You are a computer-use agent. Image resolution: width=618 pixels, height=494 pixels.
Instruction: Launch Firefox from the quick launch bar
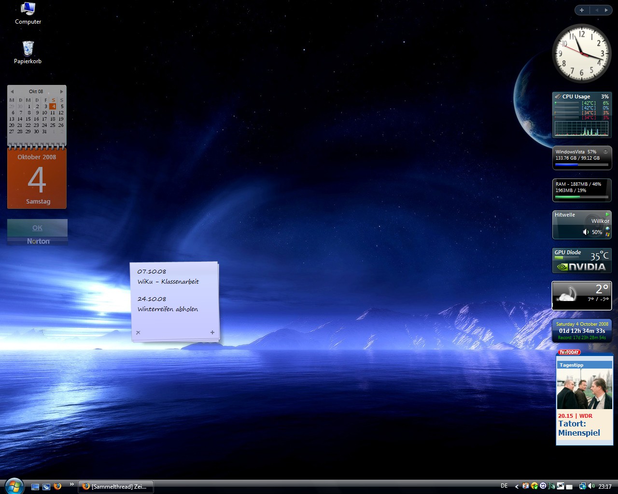click(x=57, y=486)
